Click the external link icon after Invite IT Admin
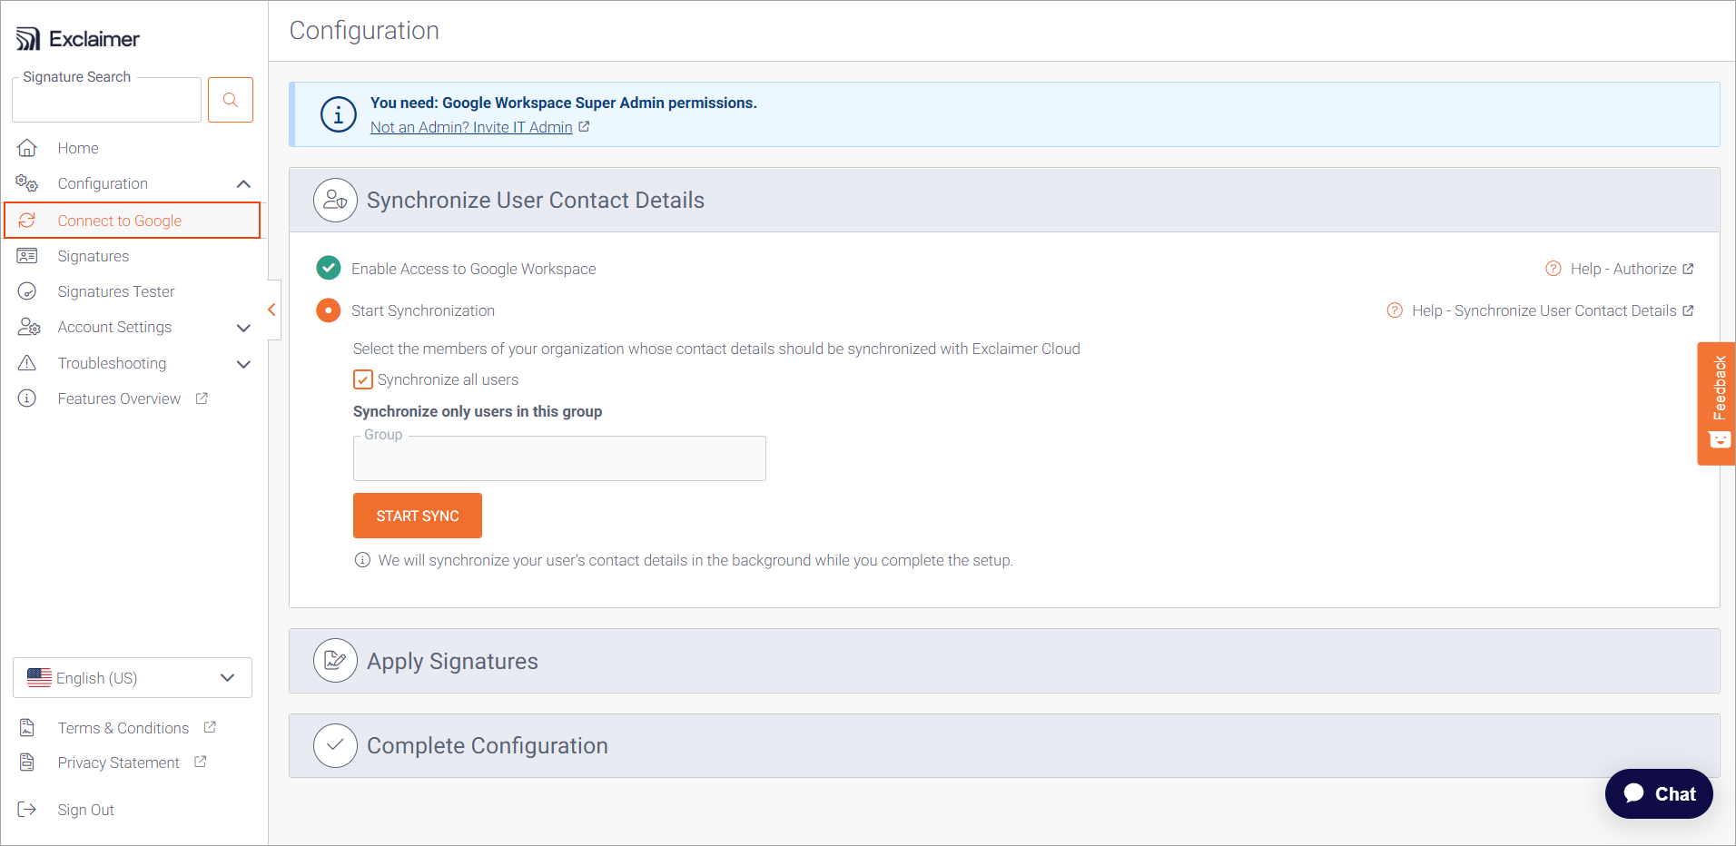This screenshot has width=1736, height=846. tap(584, 127)
